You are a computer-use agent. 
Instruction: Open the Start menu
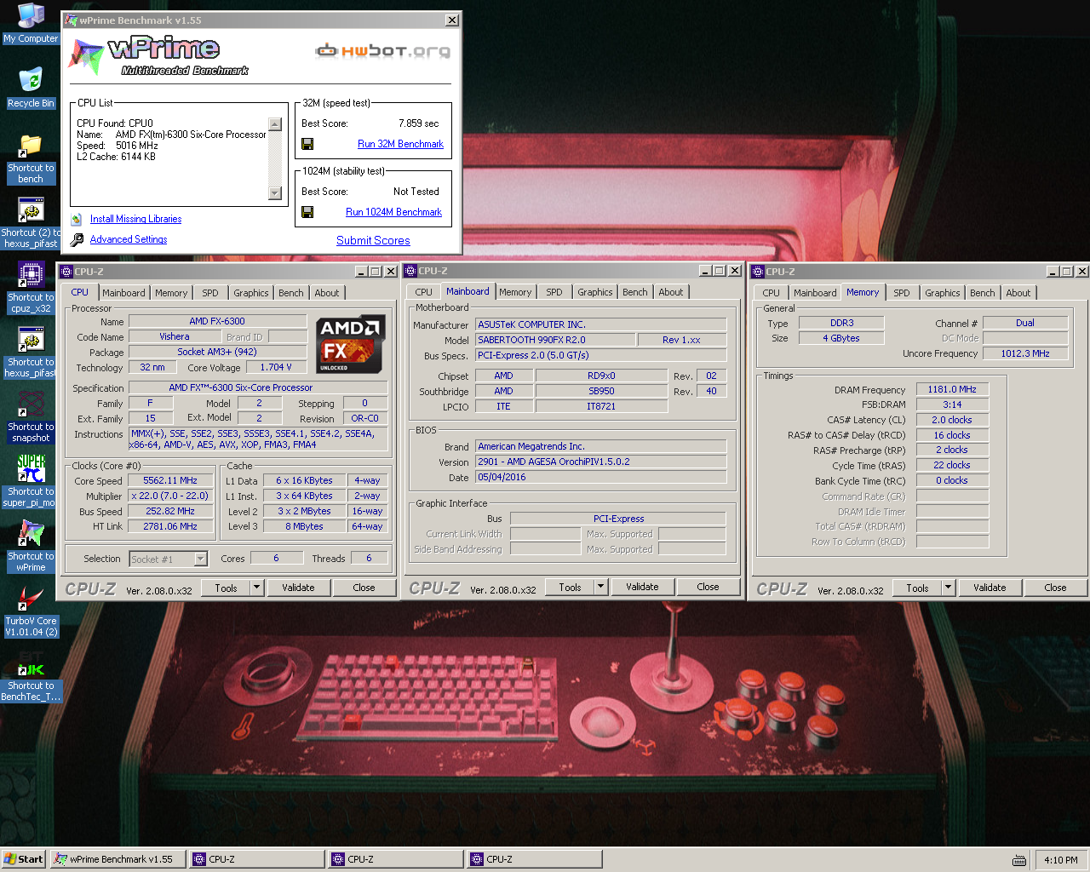coord(23,859)
